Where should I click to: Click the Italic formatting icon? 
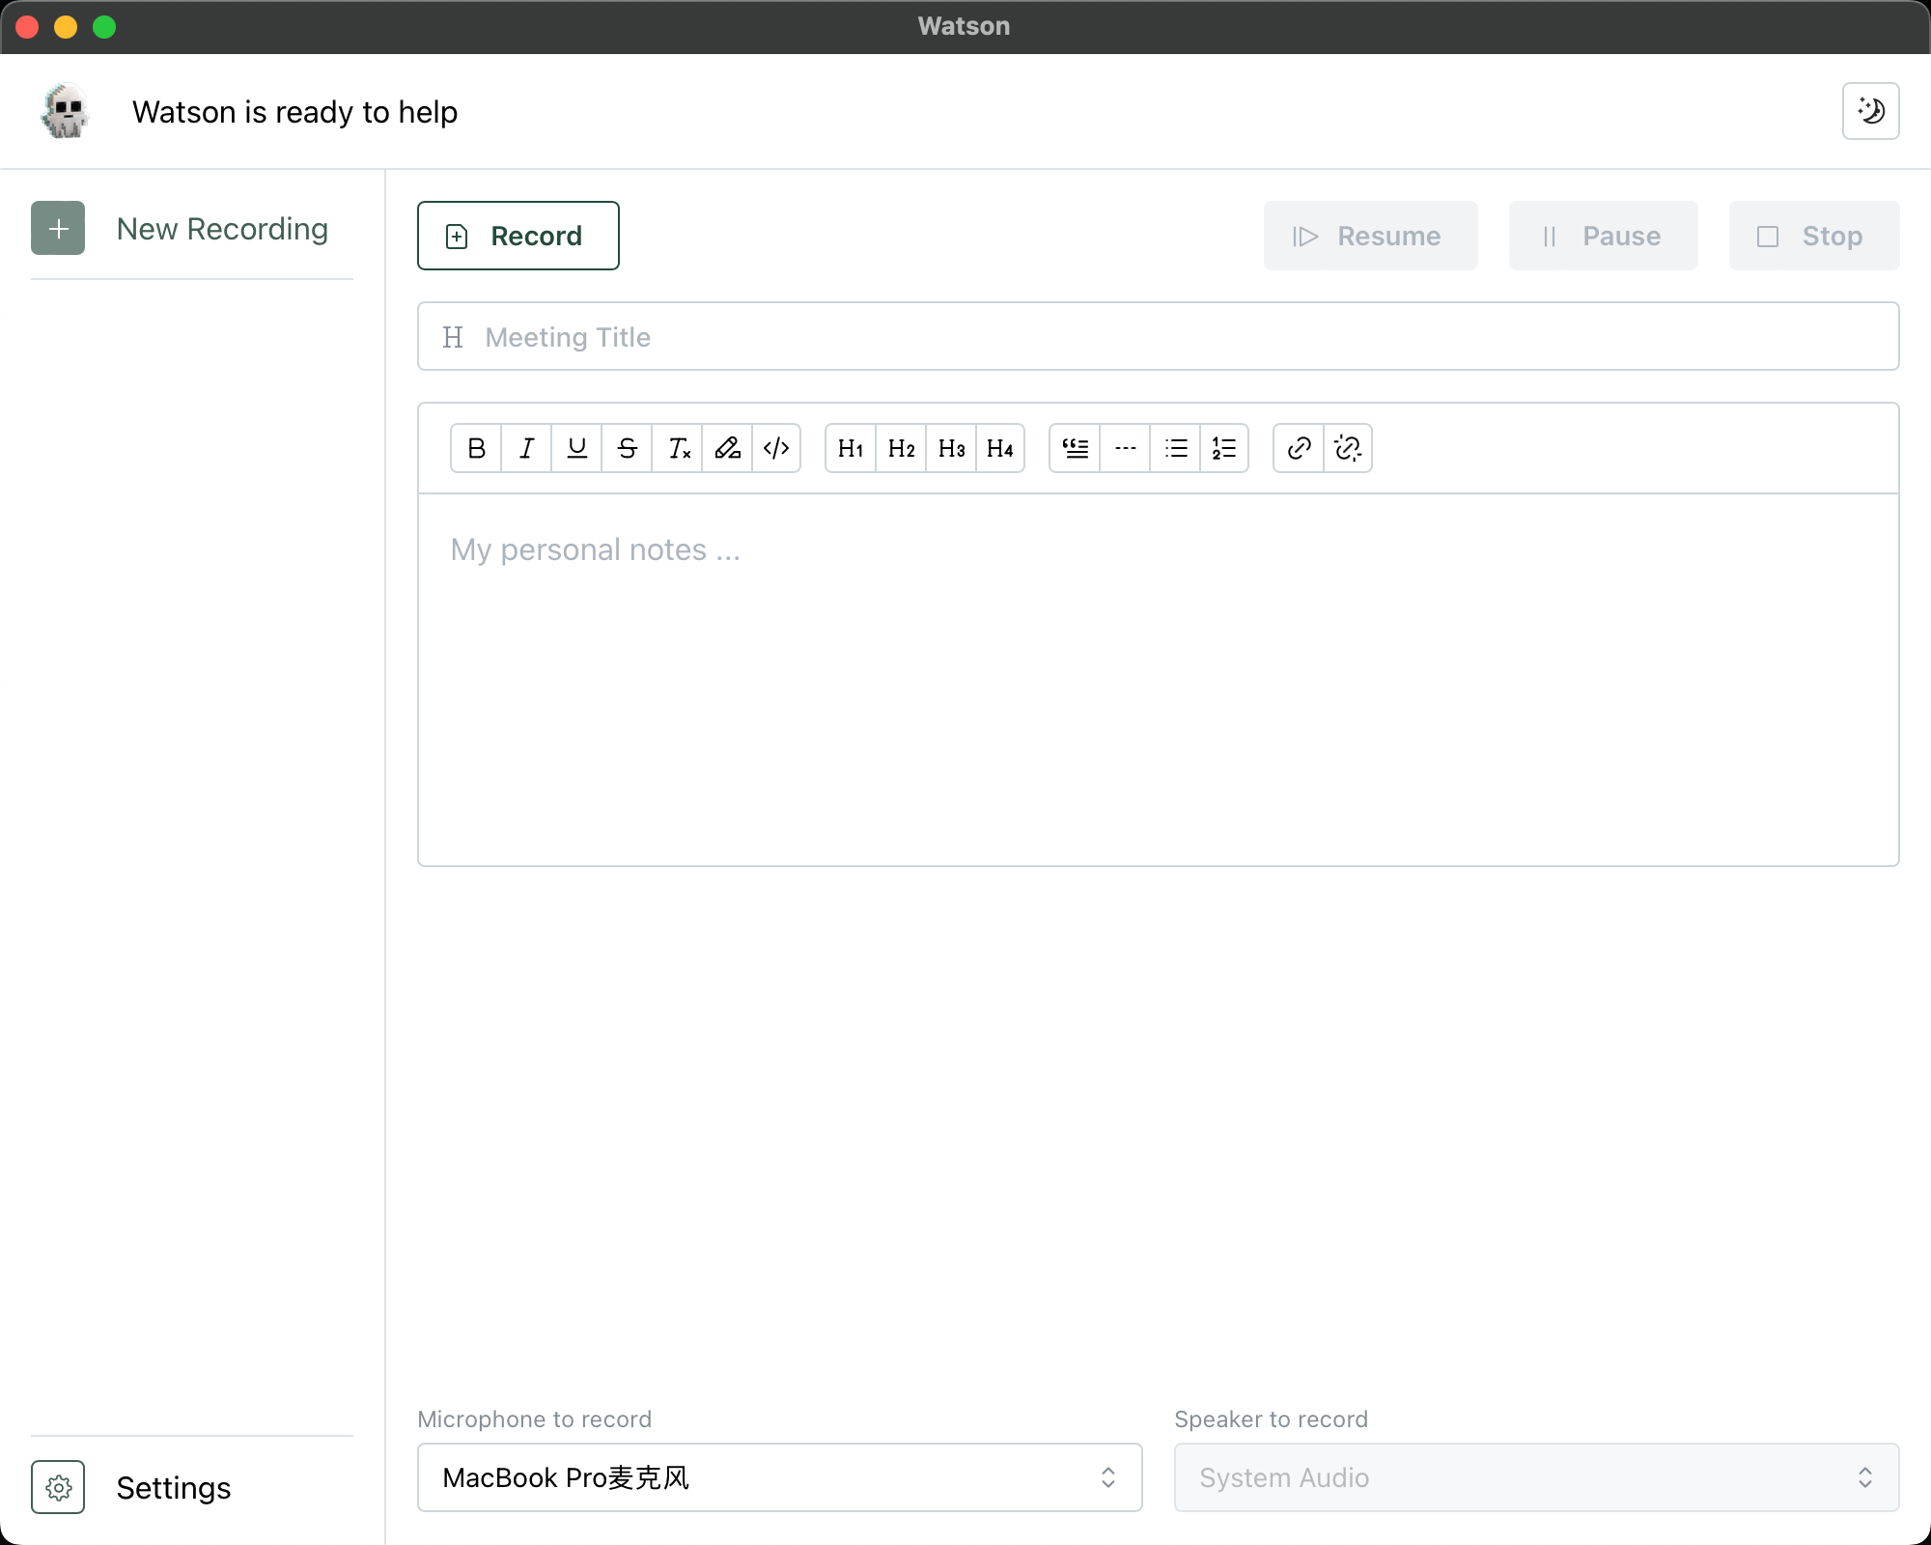coord(526,449)
